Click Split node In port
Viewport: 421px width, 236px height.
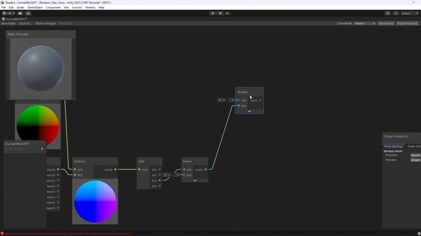pos(139,169)
